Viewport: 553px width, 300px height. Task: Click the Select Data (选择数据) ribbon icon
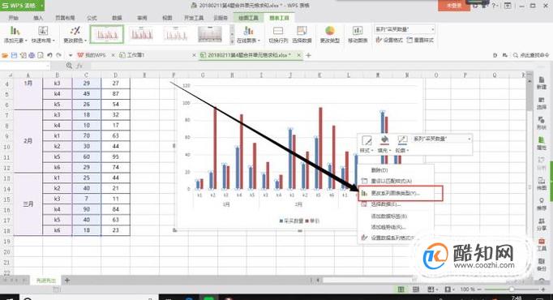coord(302,34)
